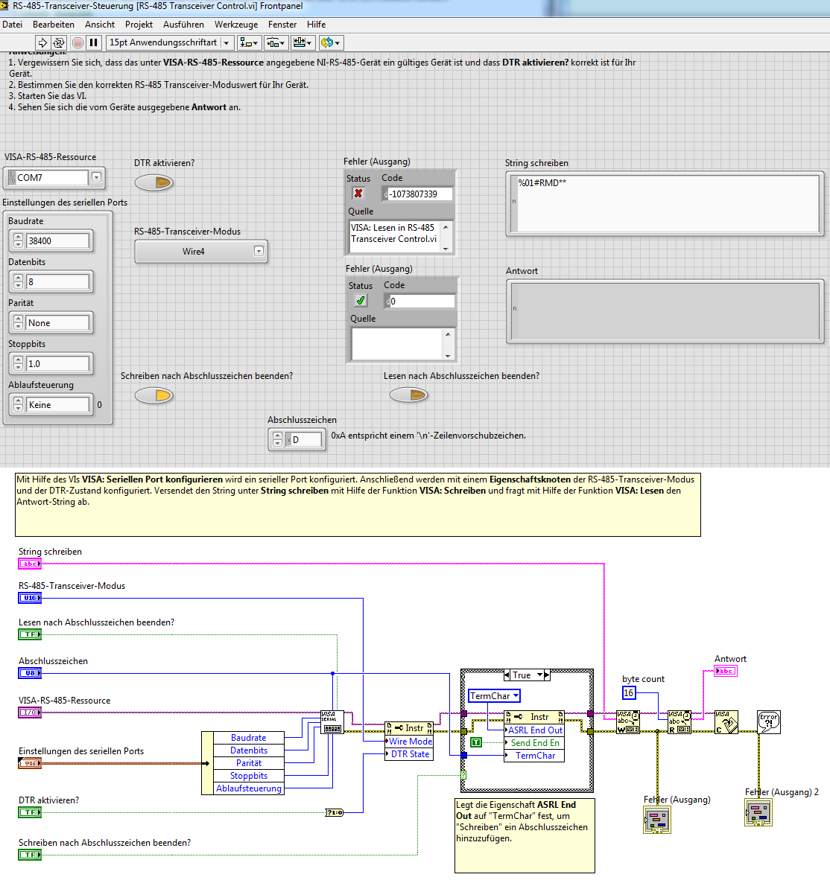
Task: Open the RS-485-Transceiver-Modus Wire4 dropdown
Action: tap(259, 251)
